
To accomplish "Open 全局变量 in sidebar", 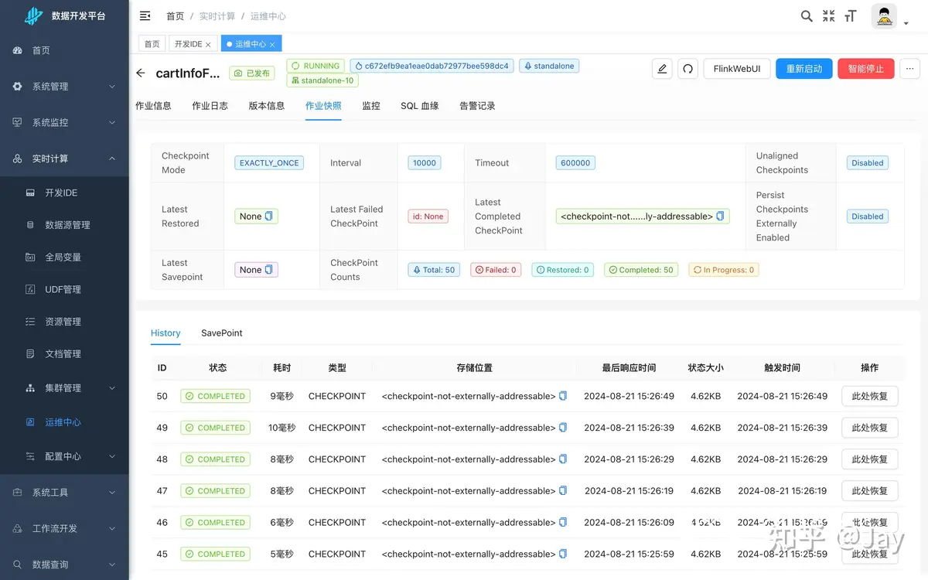I will 64,257.
